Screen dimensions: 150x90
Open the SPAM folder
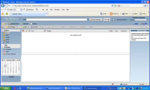click(7, 40)
